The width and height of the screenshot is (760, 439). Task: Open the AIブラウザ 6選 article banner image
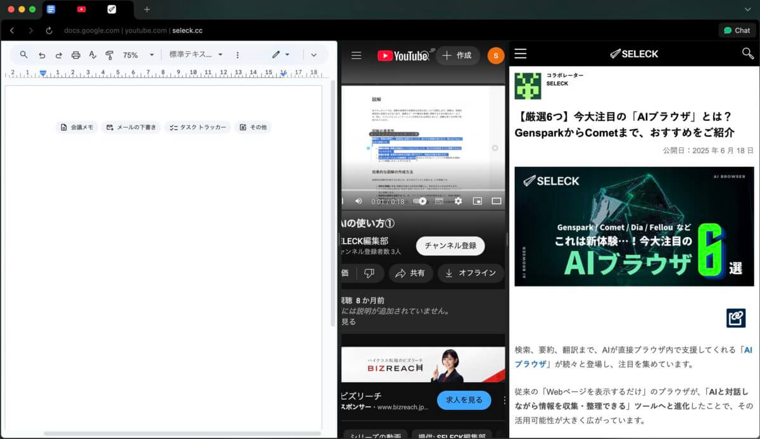coord(634,226)
